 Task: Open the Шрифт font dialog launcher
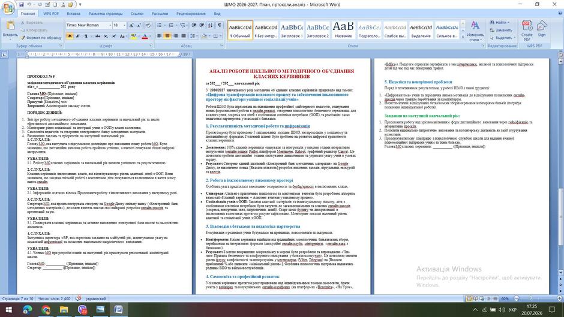pyautogui.click(x=150, y=46)
